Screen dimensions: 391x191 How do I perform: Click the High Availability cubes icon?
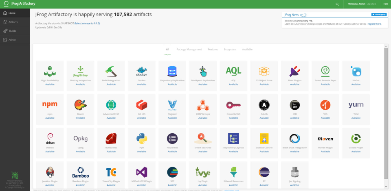(50, 71)
